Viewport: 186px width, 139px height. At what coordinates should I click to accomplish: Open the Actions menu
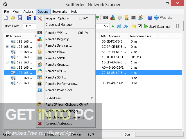28,12
